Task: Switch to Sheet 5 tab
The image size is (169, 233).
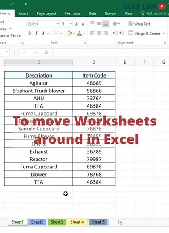Action: point(98,222)
